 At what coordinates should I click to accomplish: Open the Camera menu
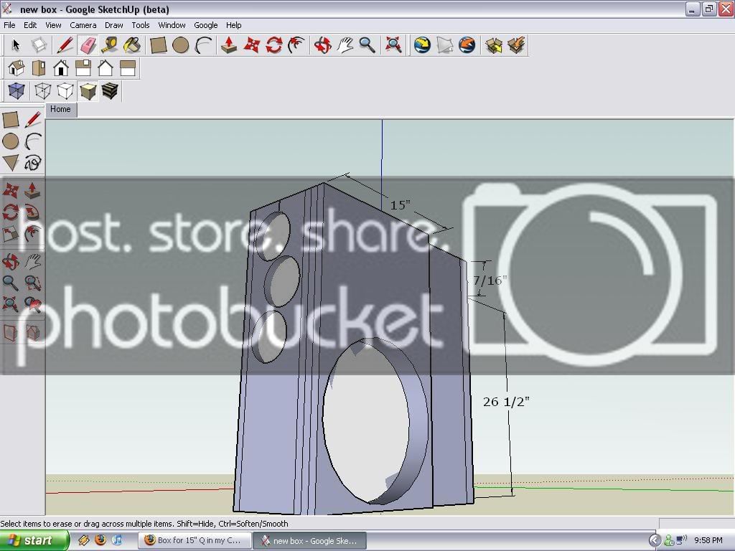(83, 25)
